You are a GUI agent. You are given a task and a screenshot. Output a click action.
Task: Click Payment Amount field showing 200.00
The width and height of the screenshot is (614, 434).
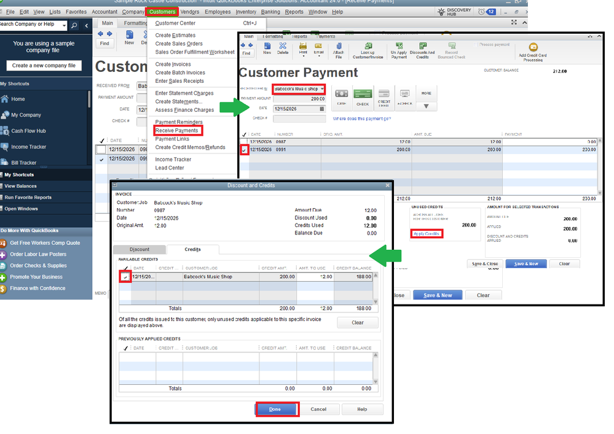point(299,99)
